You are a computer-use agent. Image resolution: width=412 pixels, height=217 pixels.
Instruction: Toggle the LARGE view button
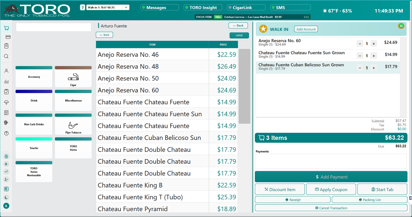[239, 35]
